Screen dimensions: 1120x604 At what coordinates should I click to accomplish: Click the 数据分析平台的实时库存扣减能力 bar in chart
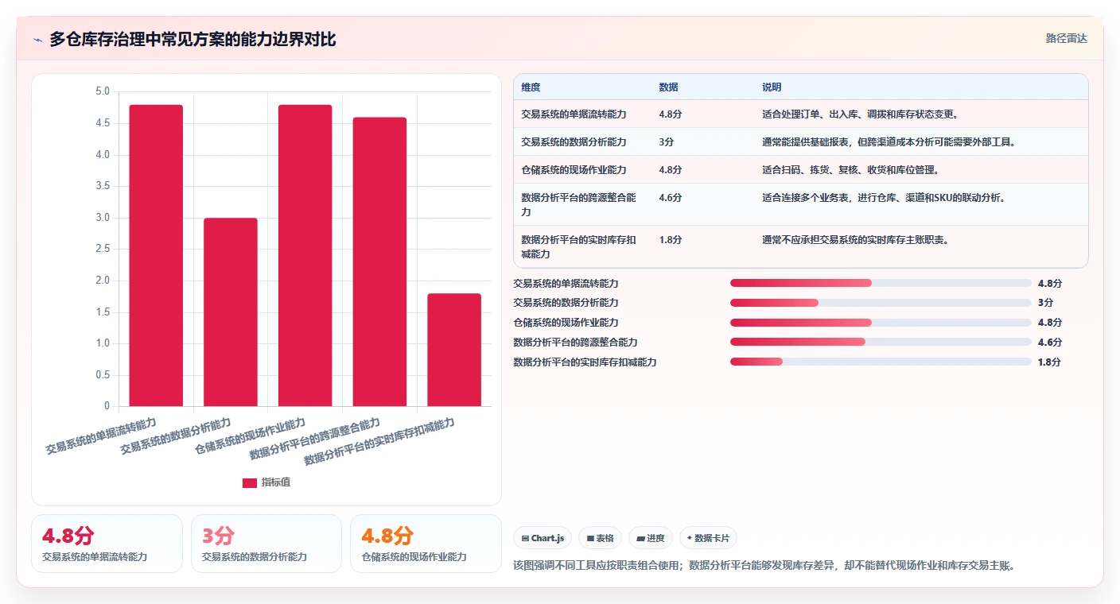[454, 350]
